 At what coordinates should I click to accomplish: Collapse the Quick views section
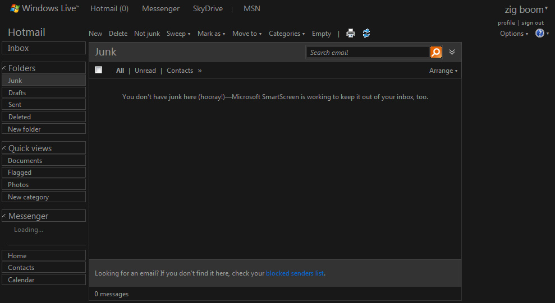click(4, 148)
